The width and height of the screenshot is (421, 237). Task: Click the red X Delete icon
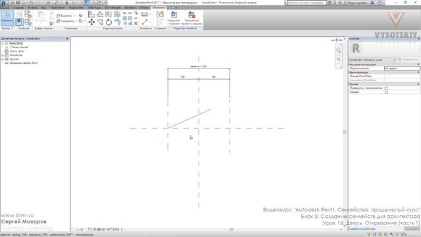click(136, 24)
